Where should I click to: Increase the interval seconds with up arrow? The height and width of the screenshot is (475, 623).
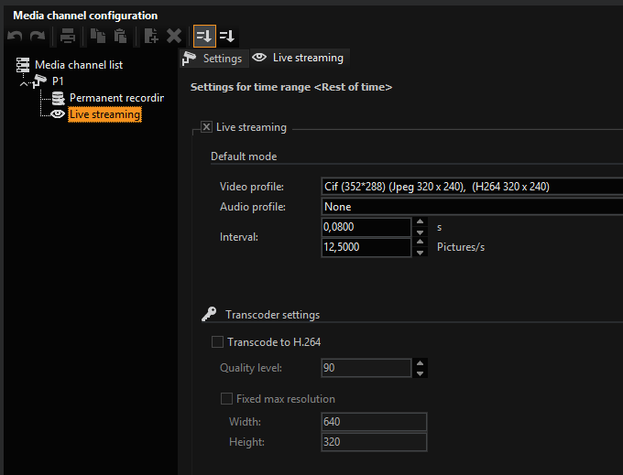click(421, 221)
